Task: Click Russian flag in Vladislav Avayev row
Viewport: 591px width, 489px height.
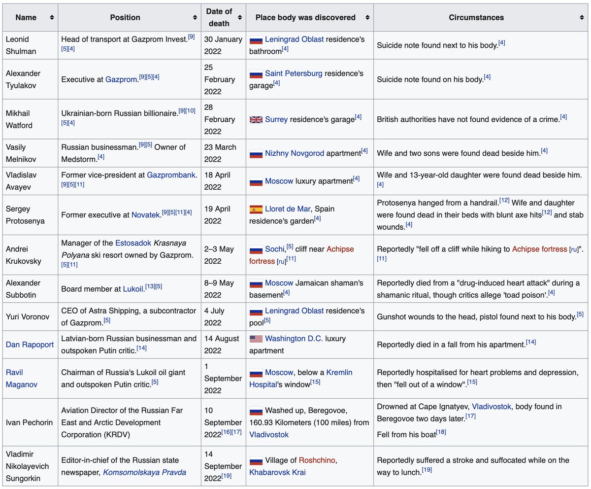Action: [256, 181]
